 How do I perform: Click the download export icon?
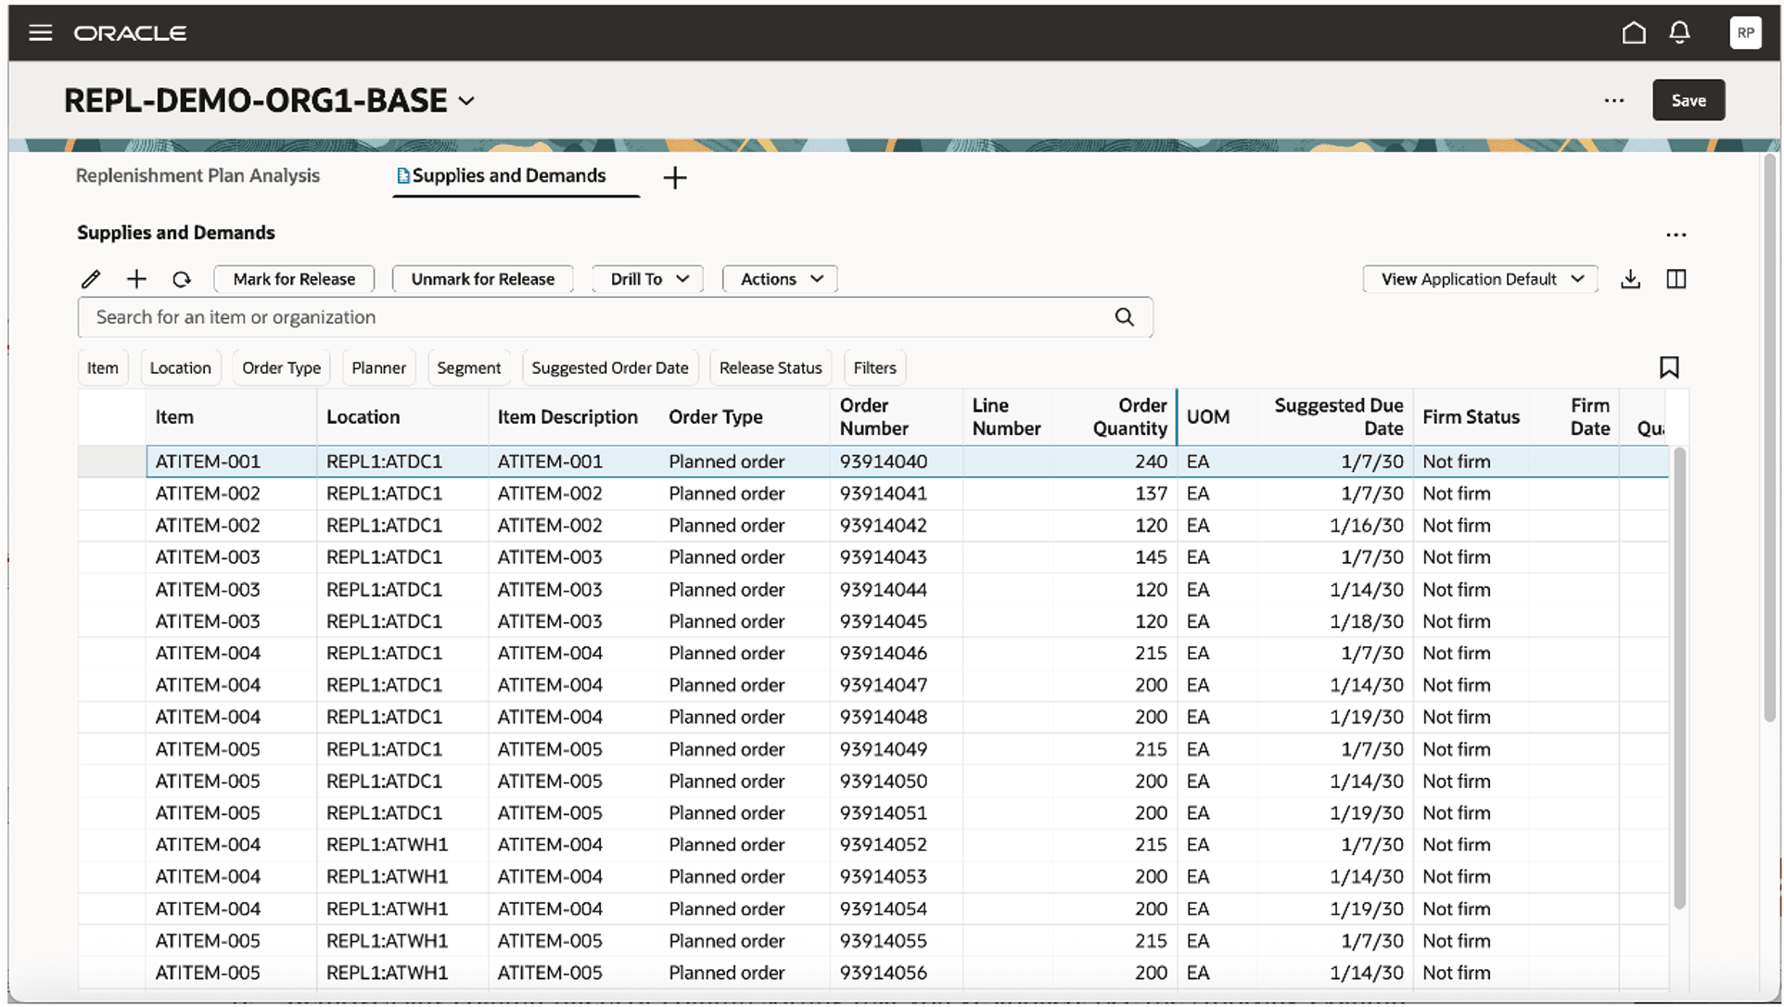coord(1630,279)
